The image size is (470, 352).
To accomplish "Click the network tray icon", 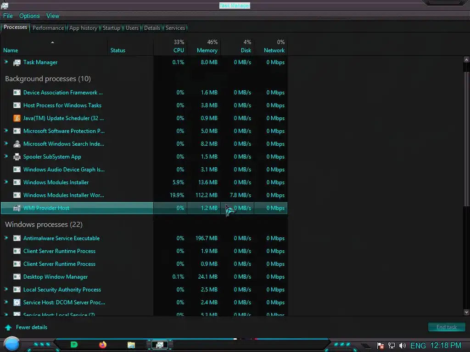I will [392, 346].
